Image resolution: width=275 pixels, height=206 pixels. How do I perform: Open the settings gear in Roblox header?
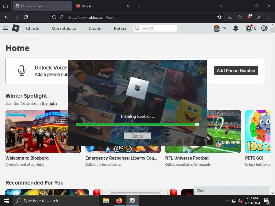point(264,28)
